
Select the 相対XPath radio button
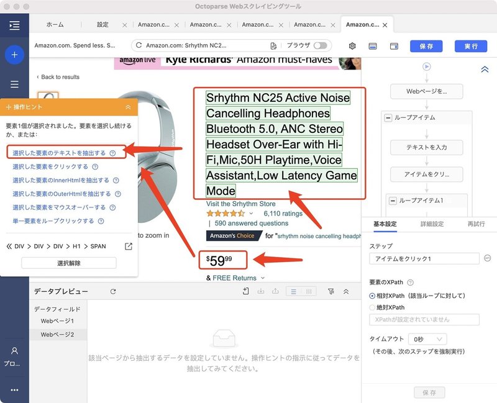373,295
